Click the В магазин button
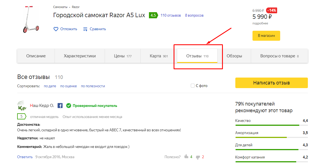 point(266,35)
